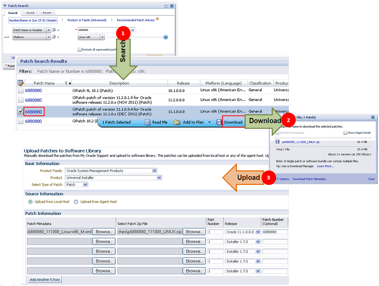
Task: Close the File Download dialog with X icon
Action: coord(373,117)
